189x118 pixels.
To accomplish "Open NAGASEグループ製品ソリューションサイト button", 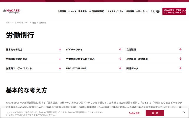I will click(174, 11).
